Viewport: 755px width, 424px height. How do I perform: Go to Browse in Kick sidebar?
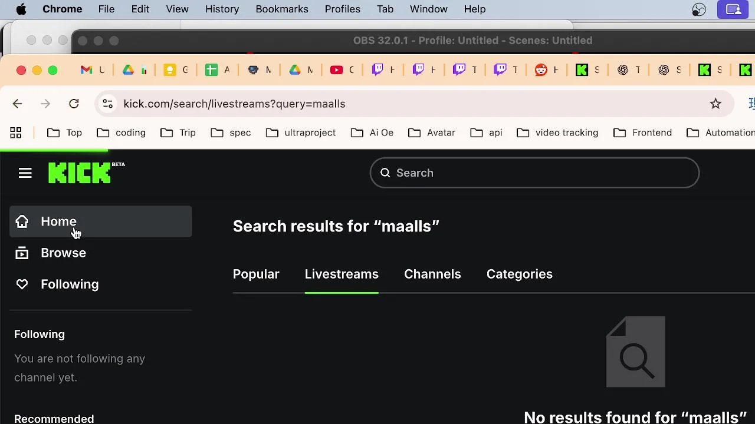(100, 253)
